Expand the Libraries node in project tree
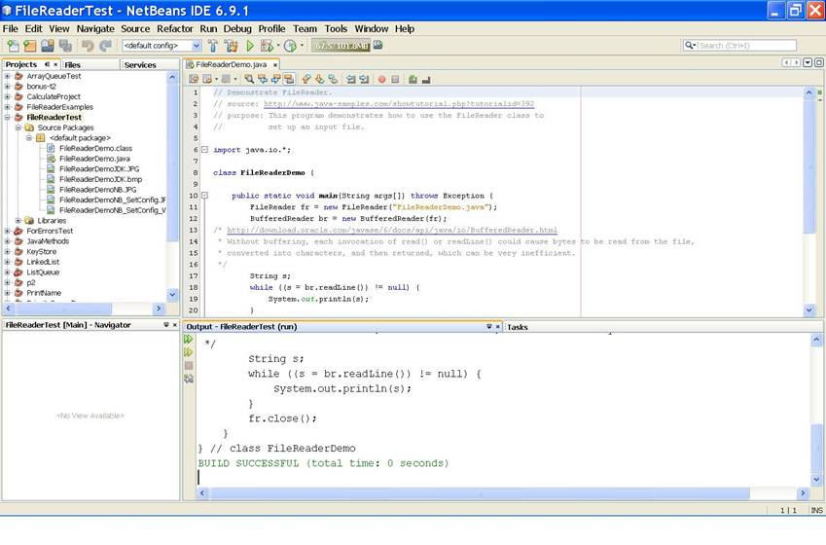Screen dimensions: 826x545 point(18,221)
